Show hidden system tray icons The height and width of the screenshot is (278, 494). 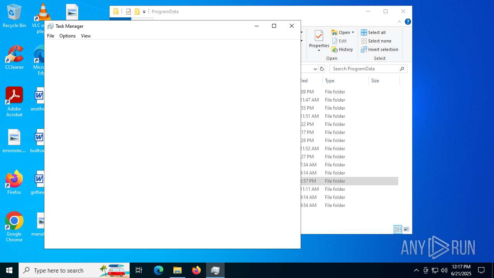tap(416, 270)
